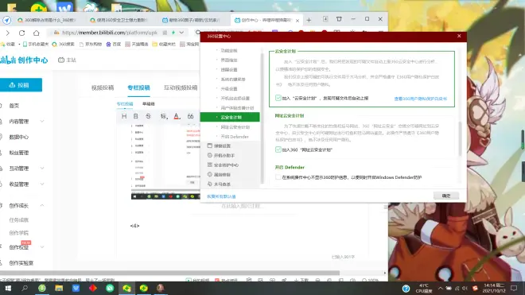
Task: Show hidden tray icons arrow
Action: 440,289
